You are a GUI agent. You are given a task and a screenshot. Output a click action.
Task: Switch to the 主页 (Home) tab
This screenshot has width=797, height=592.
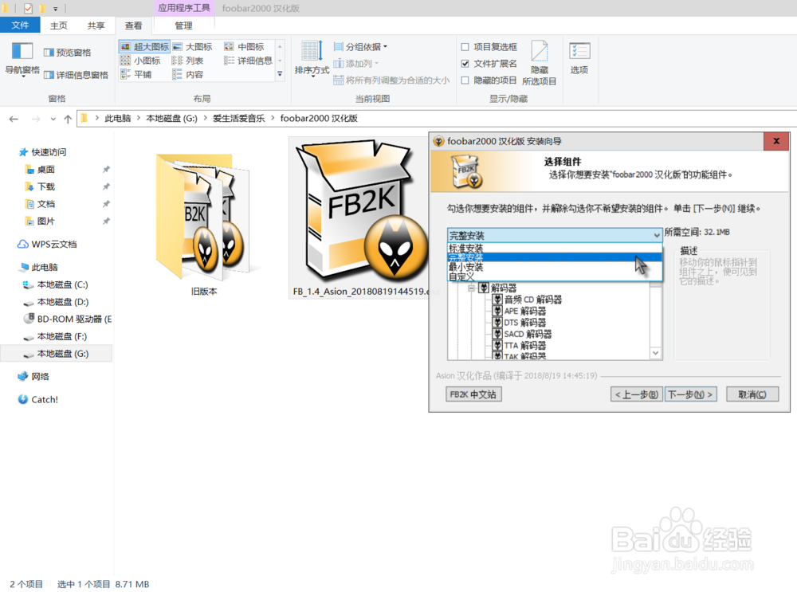pyautogui.click(x=58, y=25)
